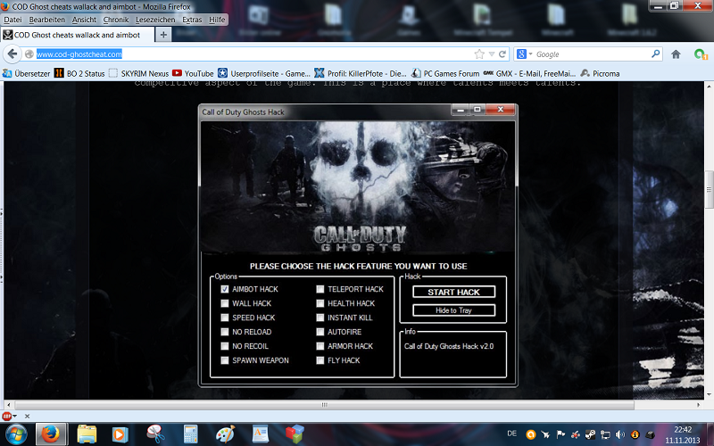Screen dimensions: 714x446
Task: Open the Picroma bookmark
Action: 600,73
